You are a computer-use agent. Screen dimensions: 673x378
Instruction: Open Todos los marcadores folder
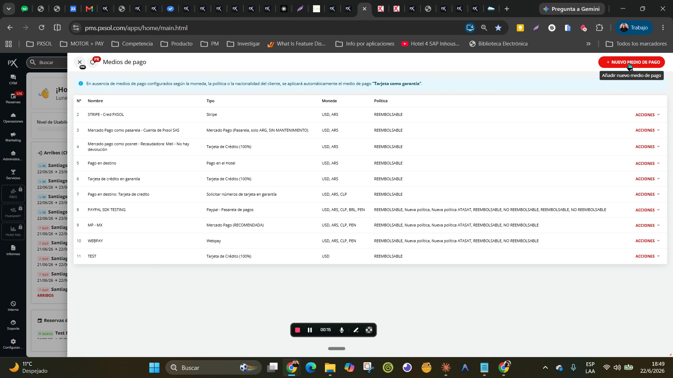(x=636, y=44)
